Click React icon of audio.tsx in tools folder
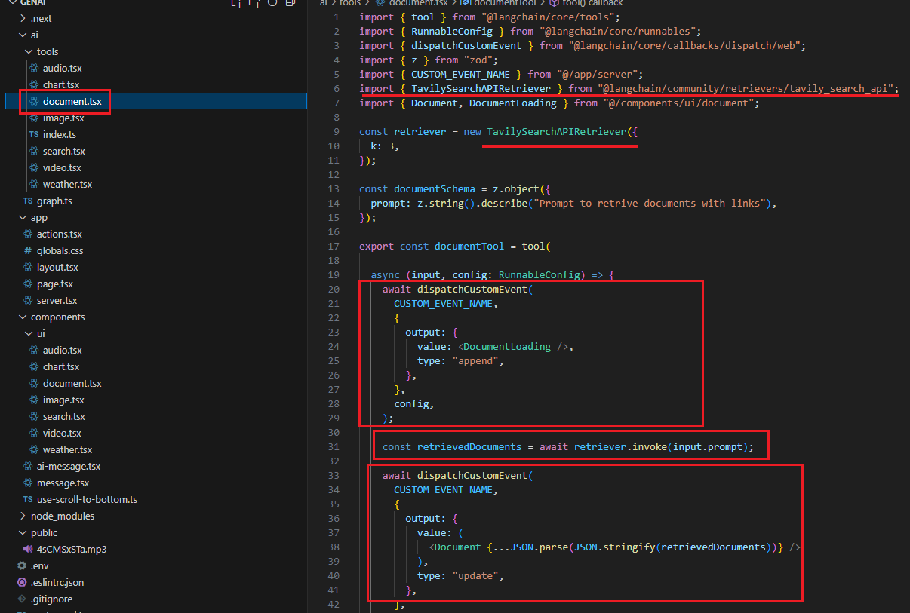This screenshot has width=910, height=613. 34,69
